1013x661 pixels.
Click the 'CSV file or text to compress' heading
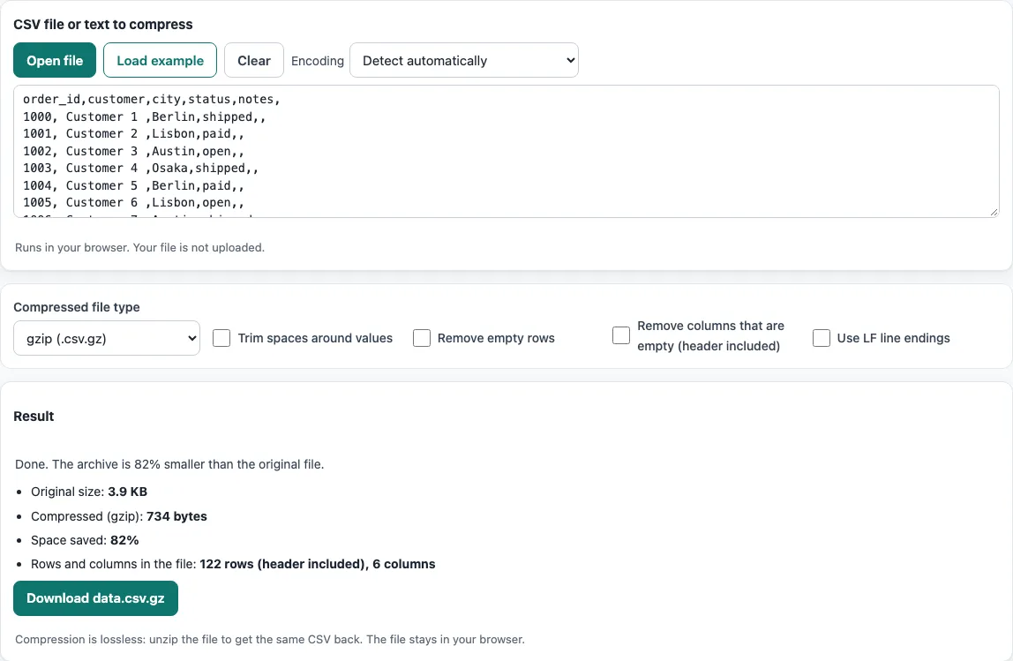(x=102, y=25)
